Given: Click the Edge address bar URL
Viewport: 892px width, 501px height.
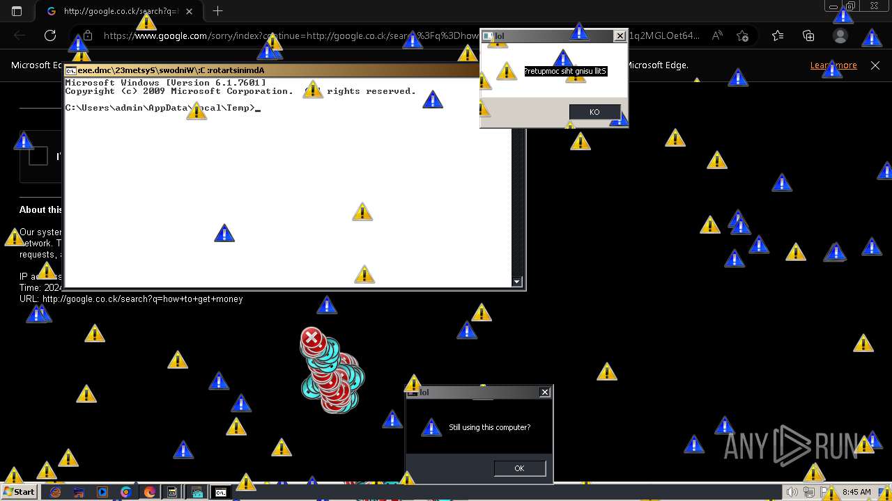Looking at the screenshot, I should click(x=401, y=35).
